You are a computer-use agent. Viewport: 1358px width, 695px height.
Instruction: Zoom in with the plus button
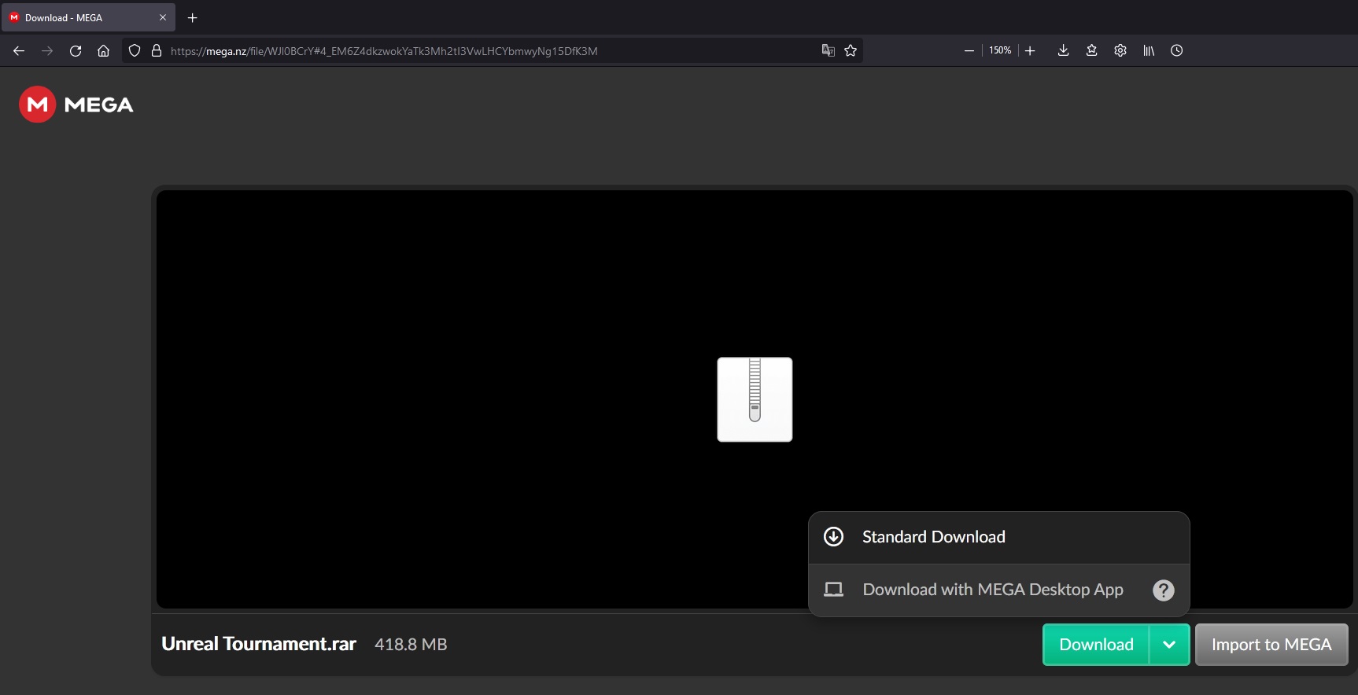pyautogui.click(x=1030, y=50)
